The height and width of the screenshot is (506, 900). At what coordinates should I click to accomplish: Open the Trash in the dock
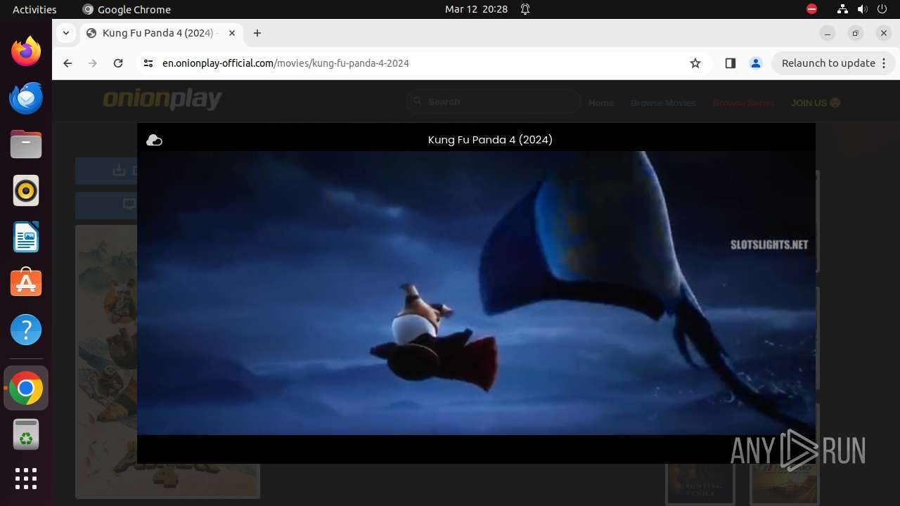click(26, 434)
